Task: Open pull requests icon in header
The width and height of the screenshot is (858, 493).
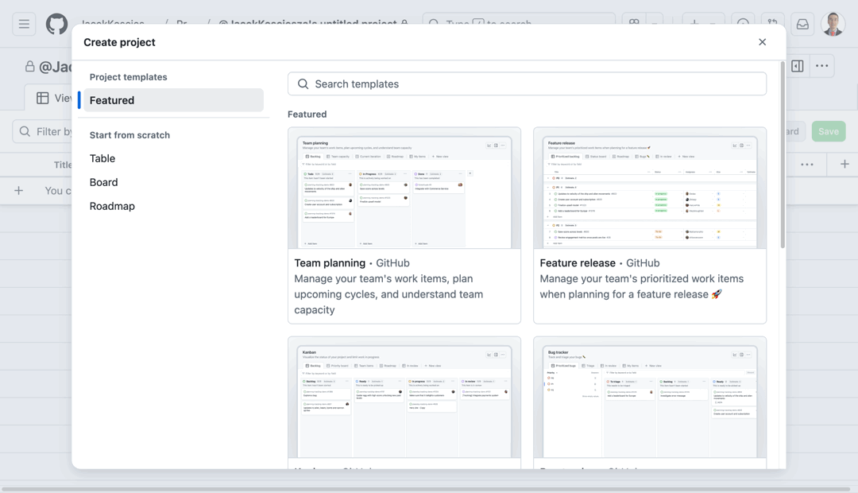Action: (x=773, y=24)
